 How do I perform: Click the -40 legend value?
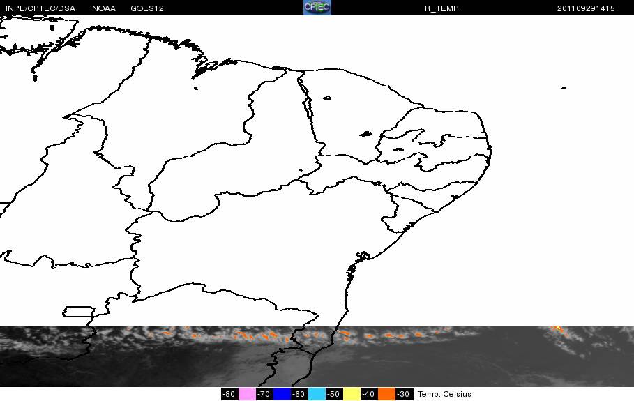[x=368, y=394]
